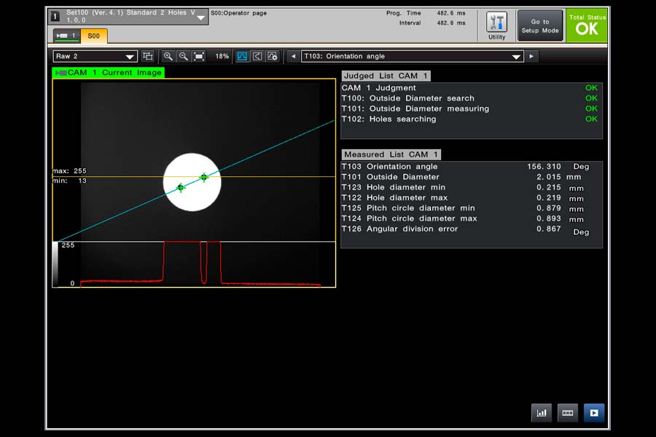Image resolution: width=656 pixels, height=437 pixels.
Task: Click the zoom in magnifier icon
Action: [168, 56]
